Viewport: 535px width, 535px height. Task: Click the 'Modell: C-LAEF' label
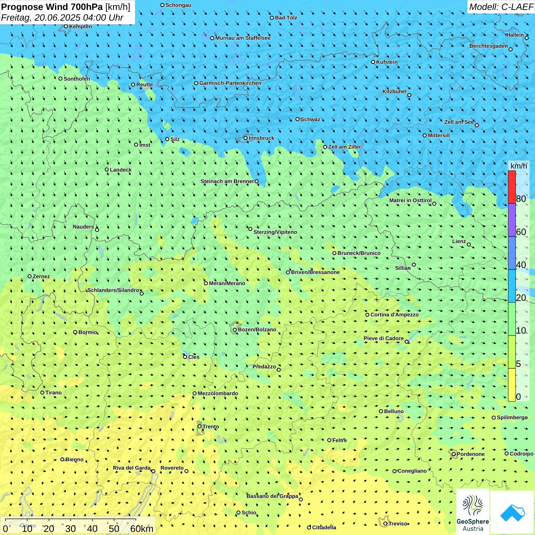pyautogui.click(x=501, y=7)
